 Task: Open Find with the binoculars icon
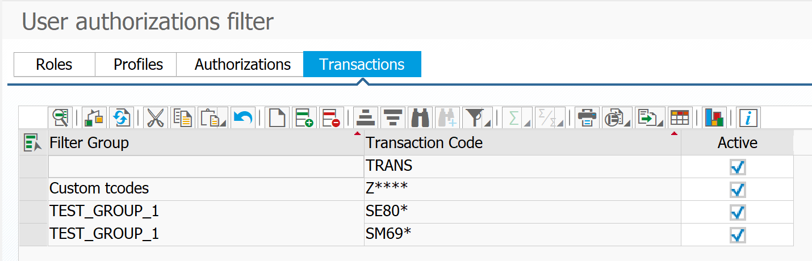coord(420,118)
